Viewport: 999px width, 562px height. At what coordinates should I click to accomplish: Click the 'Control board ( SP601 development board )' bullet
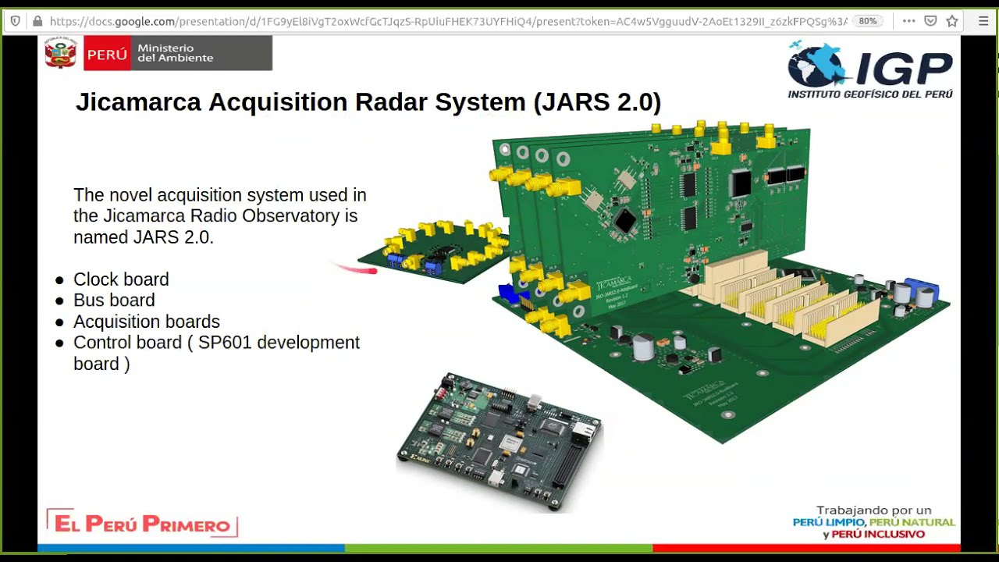tap(216, 353)
